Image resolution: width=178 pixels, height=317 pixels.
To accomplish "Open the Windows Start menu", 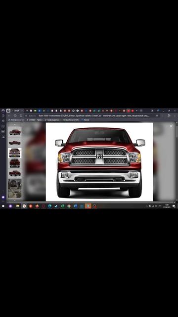I will [x=3, y=206].
